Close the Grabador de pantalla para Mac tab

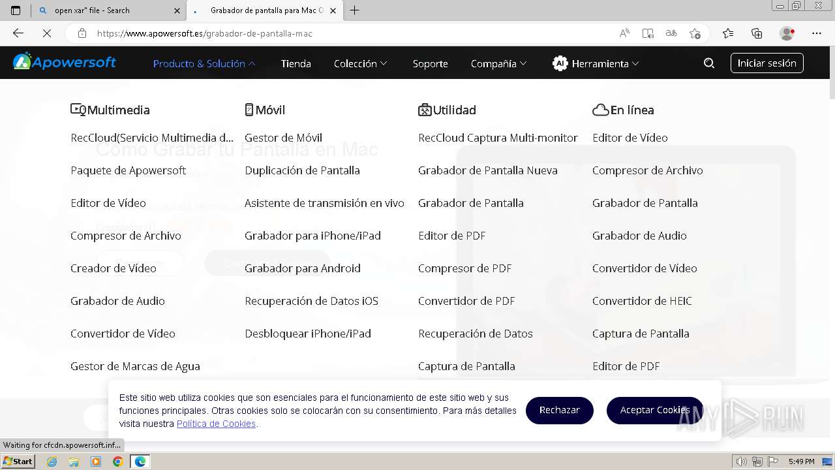[x=333, y=10]
